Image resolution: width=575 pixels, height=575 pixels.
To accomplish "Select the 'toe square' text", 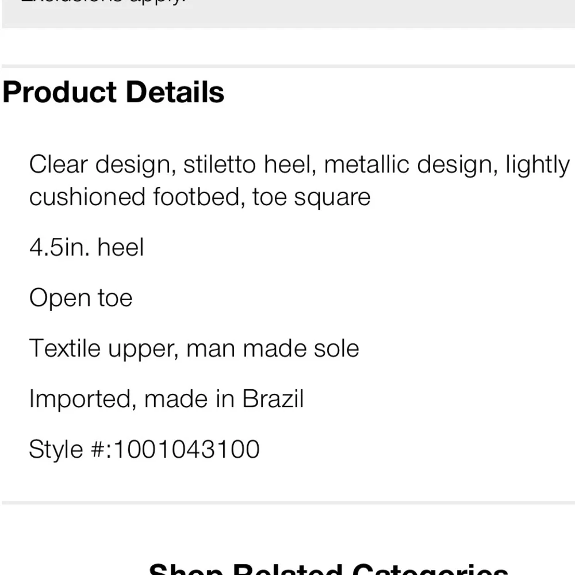I will click(311, 197).
